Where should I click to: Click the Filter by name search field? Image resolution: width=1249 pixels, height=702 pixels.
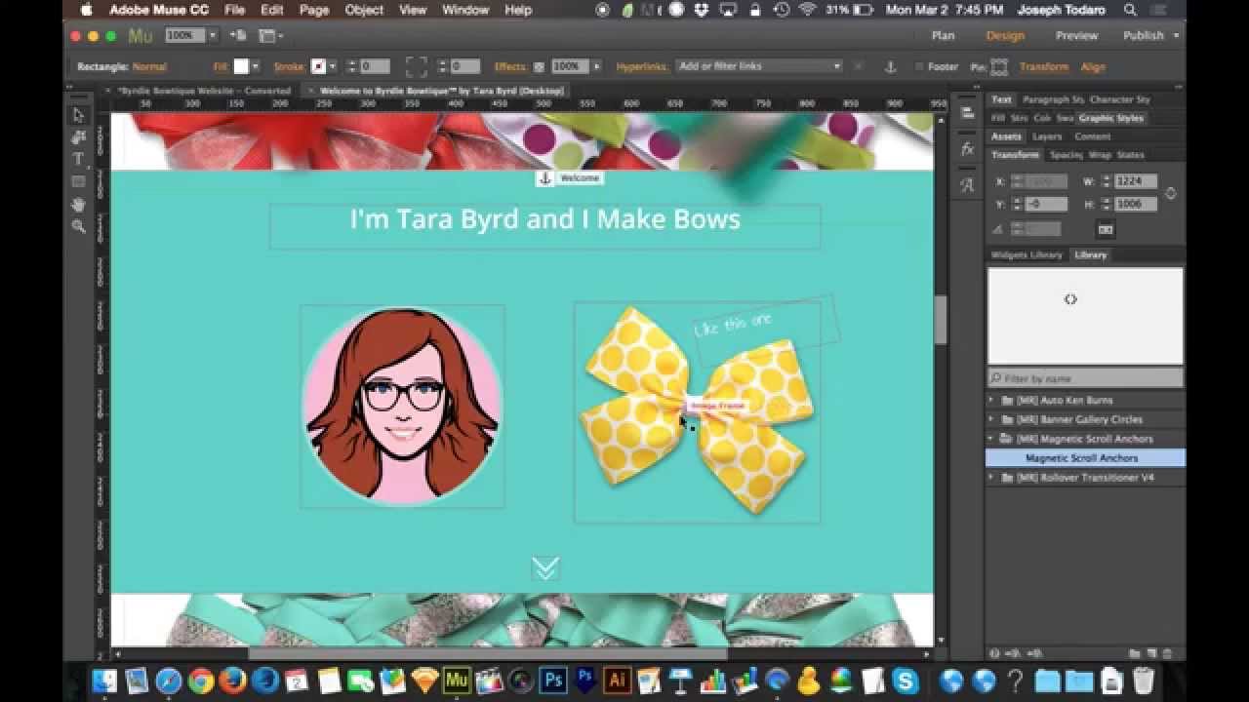[x=1085, y=378]
